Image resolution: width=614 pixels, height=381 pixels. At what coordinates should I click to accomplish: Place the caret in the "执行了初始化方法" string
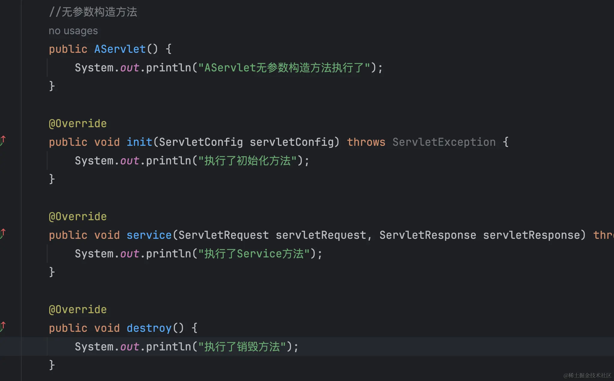pos(247,161)
